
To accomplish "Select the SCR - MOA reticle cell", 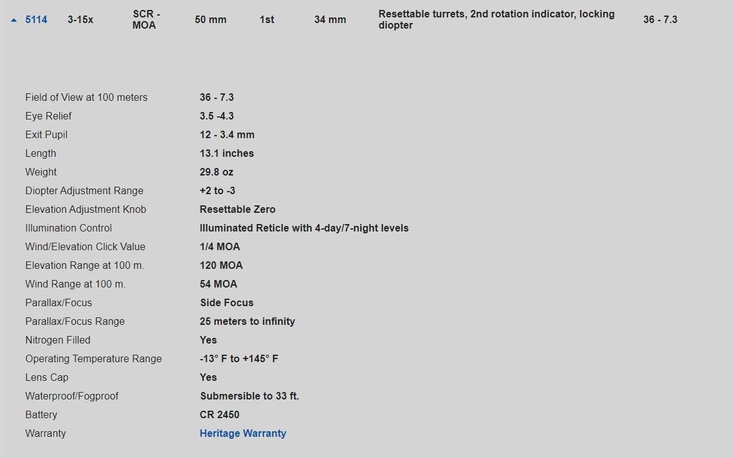I will 146,20.
